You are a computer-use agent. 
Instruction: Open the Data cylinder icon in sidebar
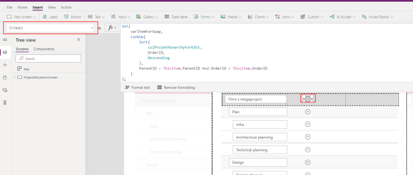pos(5,77)
